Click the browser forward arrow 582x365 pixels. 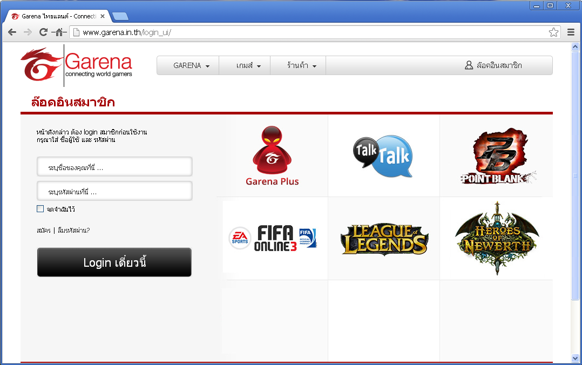coord(28,32)
